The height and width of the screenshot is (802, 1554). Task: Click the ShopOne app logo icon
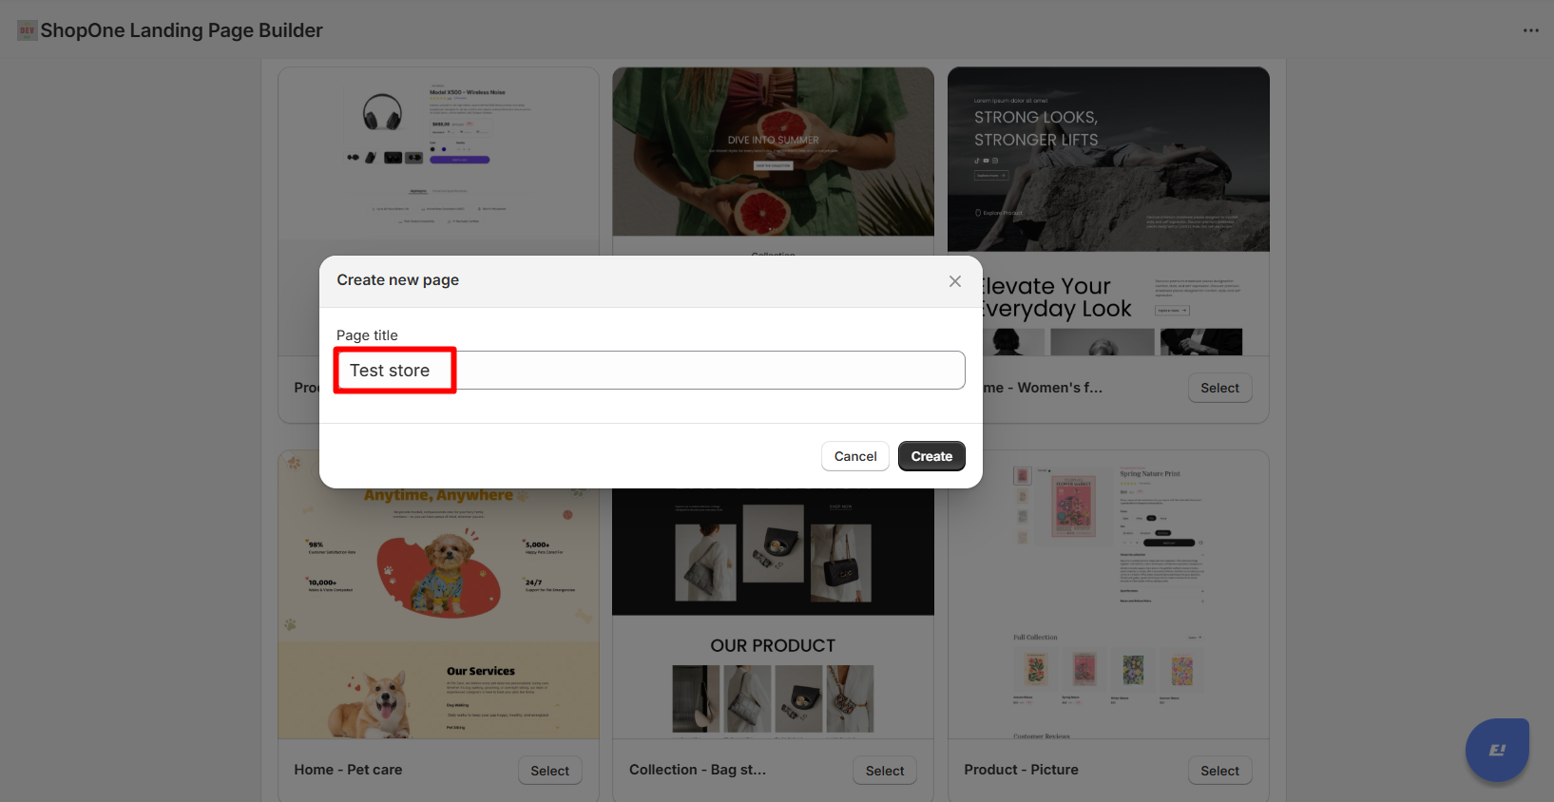pos(28,30)
